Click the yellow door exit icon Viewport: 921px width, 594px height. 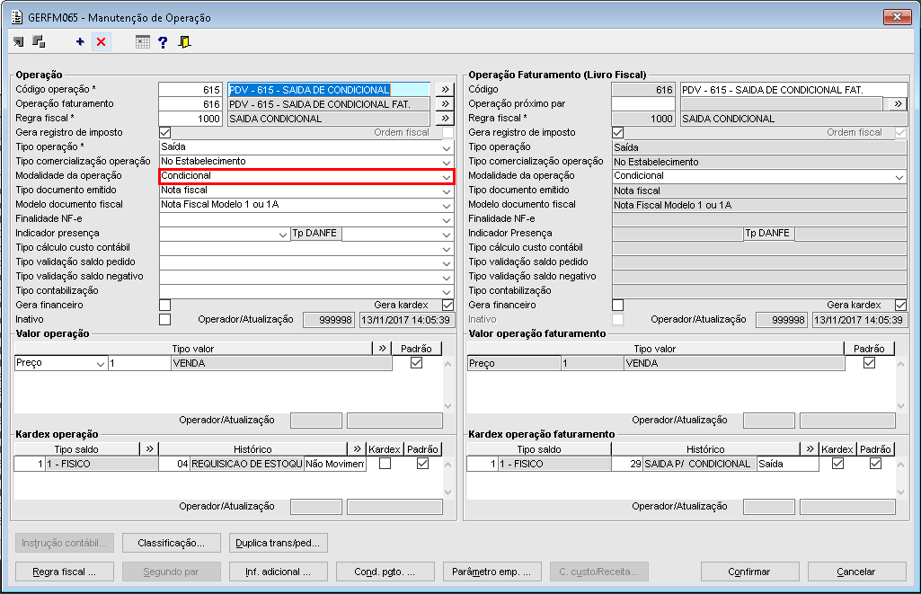[x=184, y=41]
